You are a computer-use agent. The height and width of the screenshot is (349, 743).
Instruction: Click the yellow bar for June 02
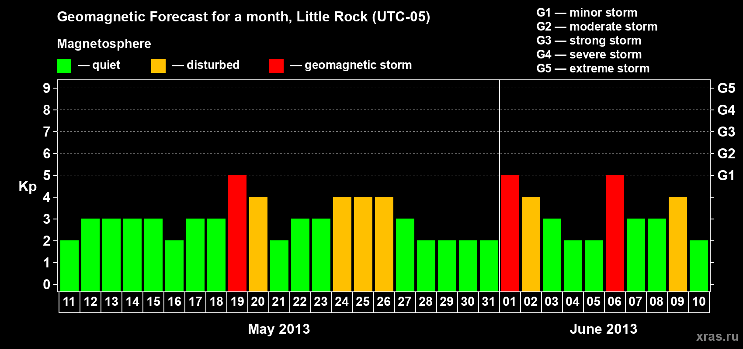coord(531,244)
